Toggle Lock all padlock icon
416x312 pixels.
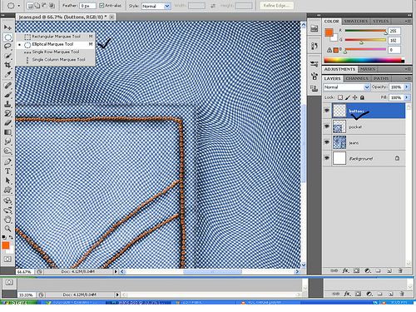coord(362,97)
